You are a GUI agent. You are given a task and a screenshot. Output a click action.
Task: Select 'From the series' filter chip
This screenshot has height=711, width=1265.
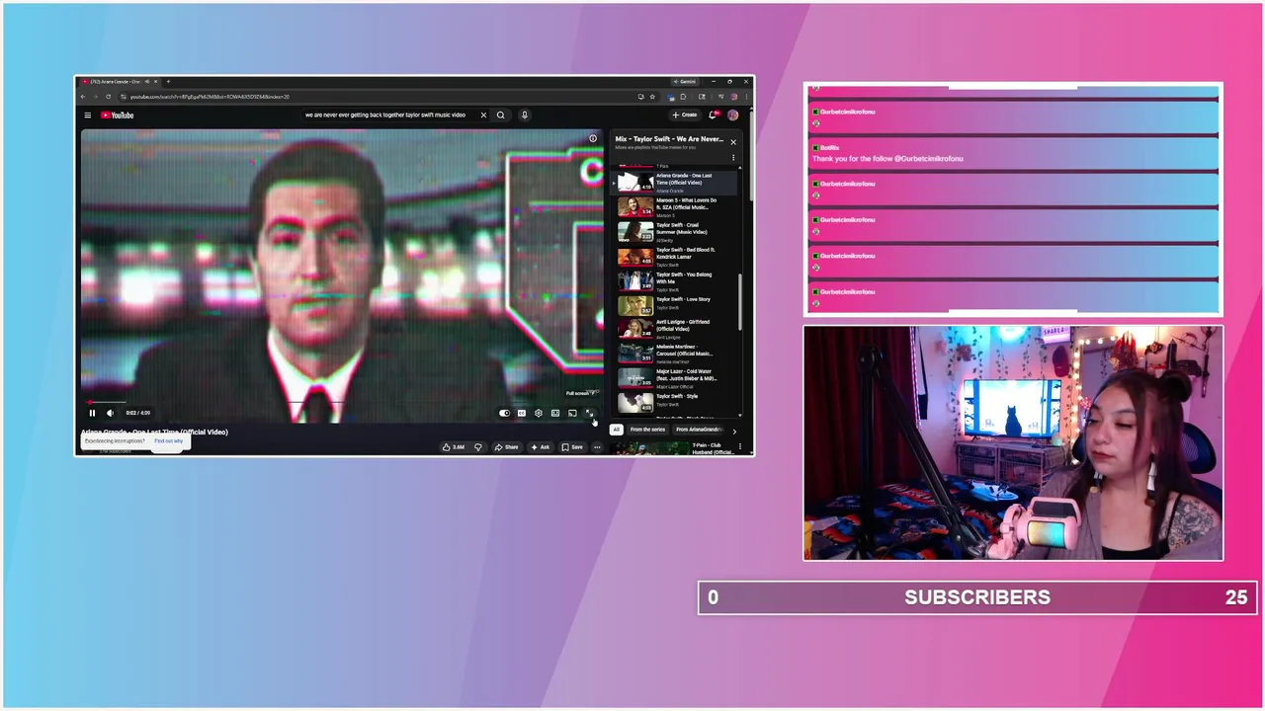pos(647,430)
